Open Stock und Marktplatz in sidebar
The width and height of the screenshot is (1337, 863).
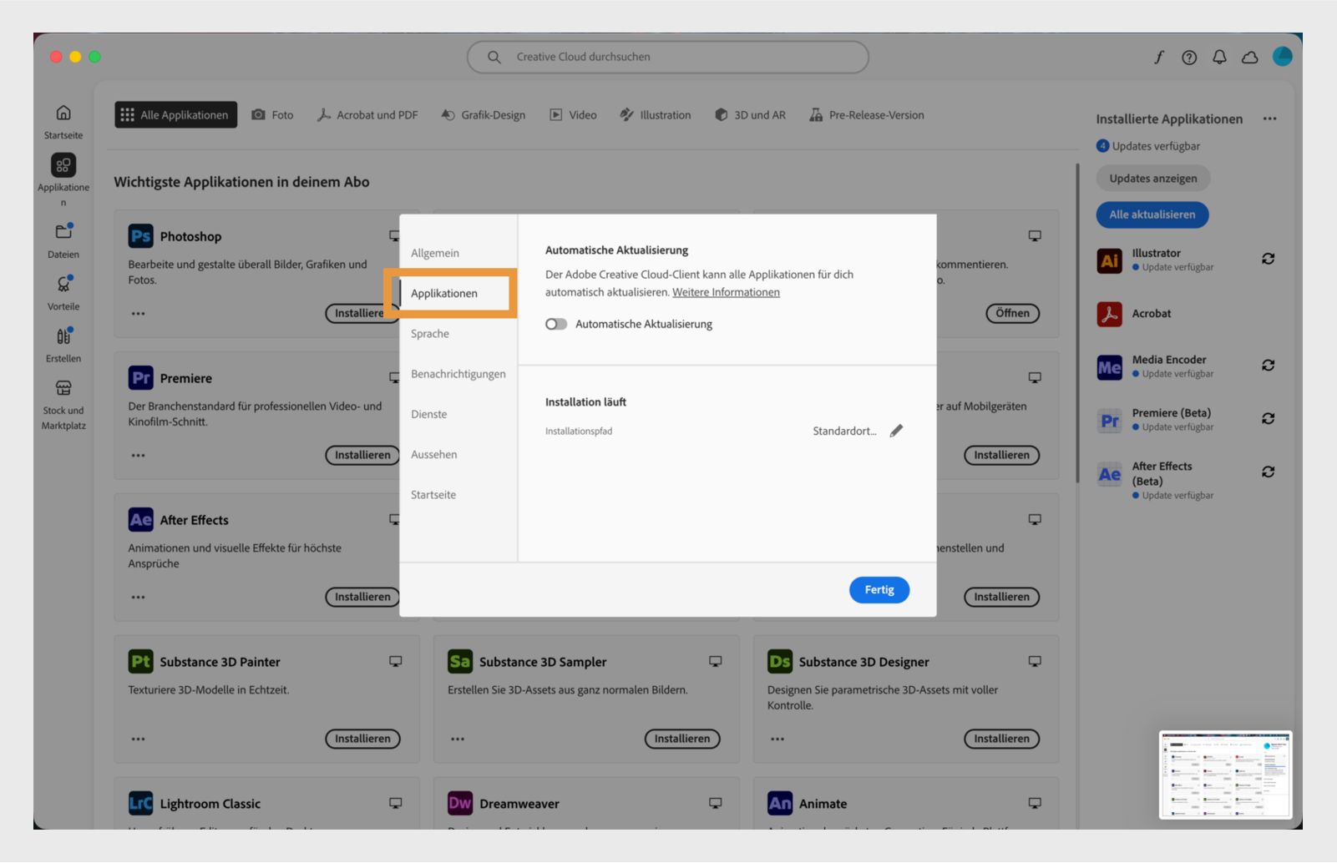coord(63,388)
